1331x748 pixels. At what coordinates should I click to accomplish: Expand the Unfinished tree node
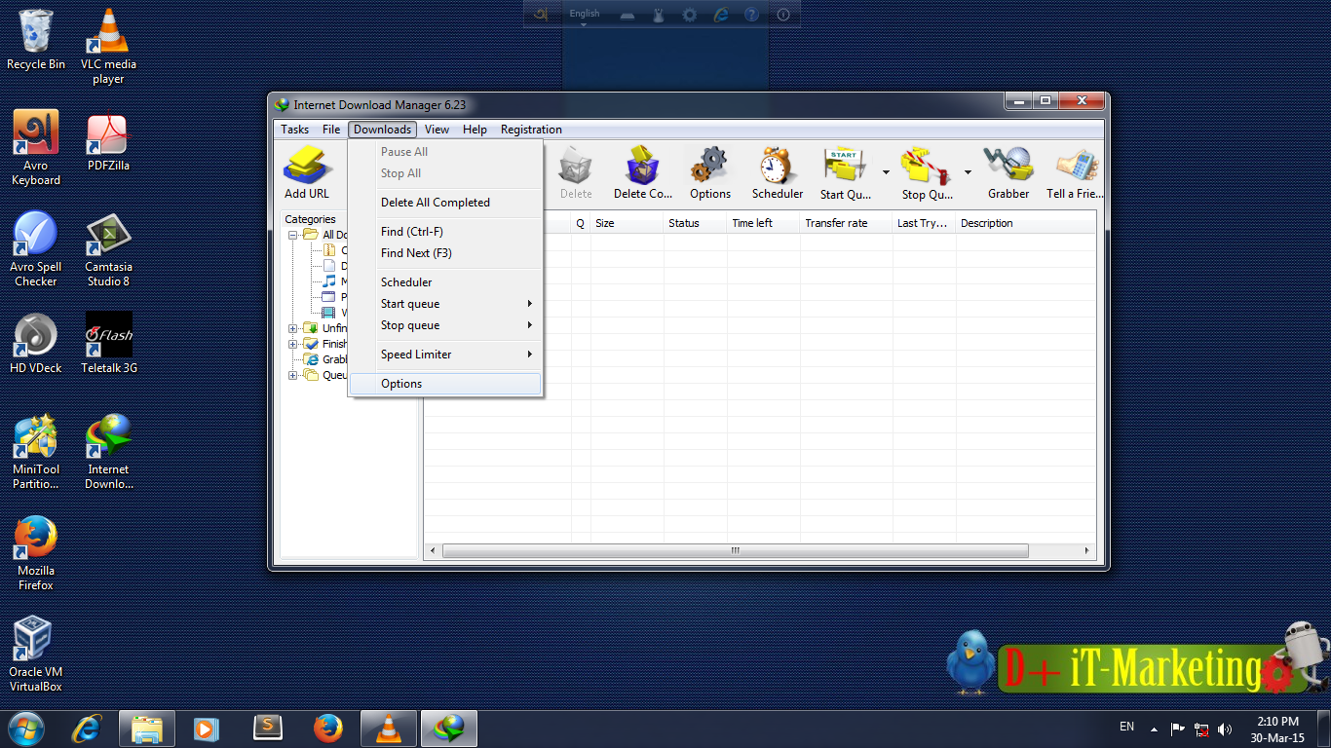(x=292, y=328)
